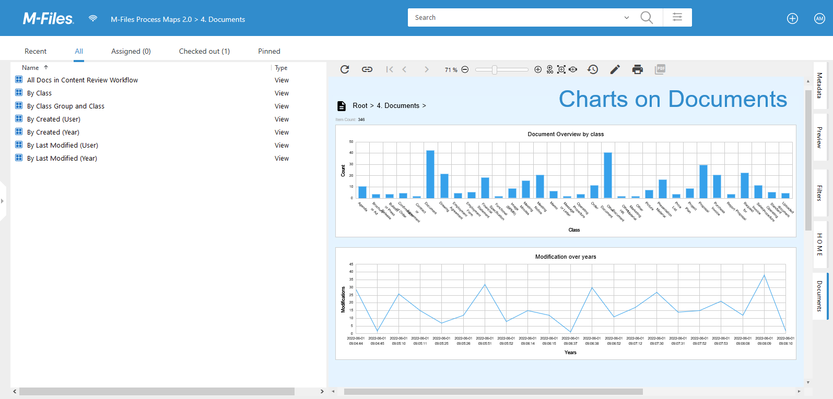Screen dimensions: 833x399
Task: Switch to the Recent tab
Action: point(36,51)
